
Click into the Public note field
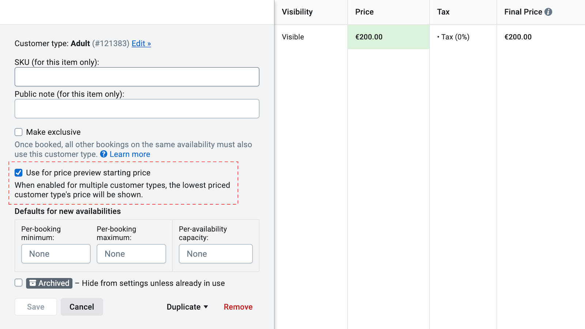click(x=137, y=109)
